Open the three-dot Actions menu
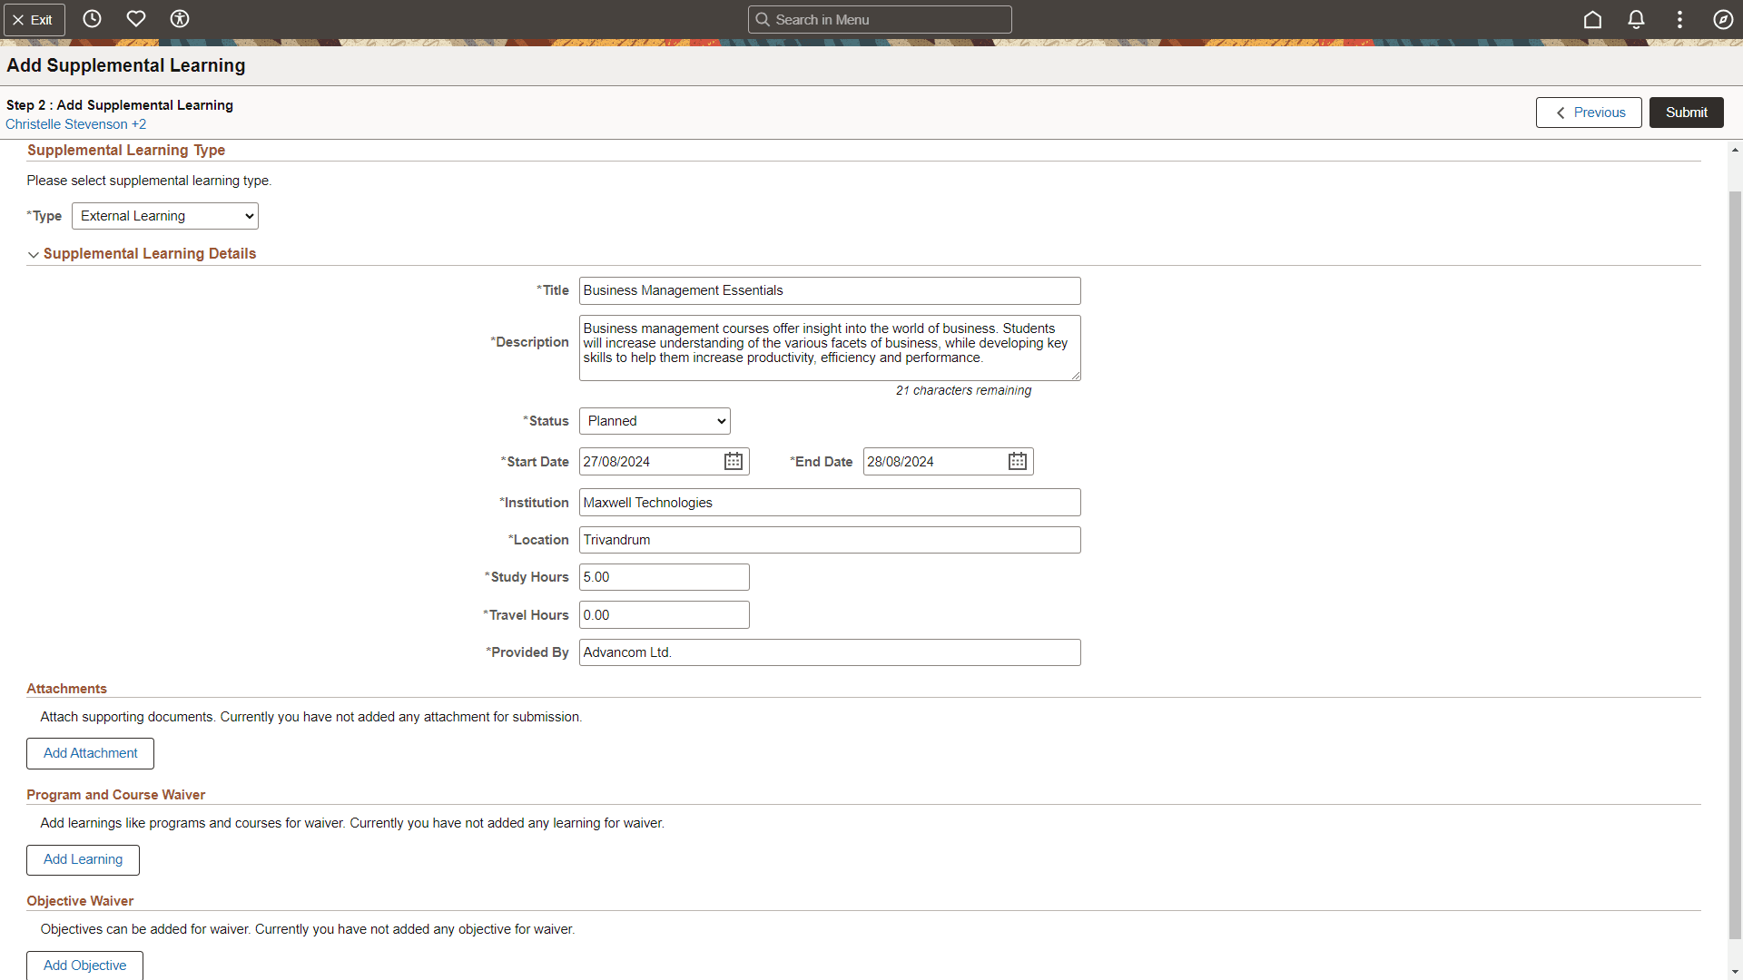 pos(1679,18)
